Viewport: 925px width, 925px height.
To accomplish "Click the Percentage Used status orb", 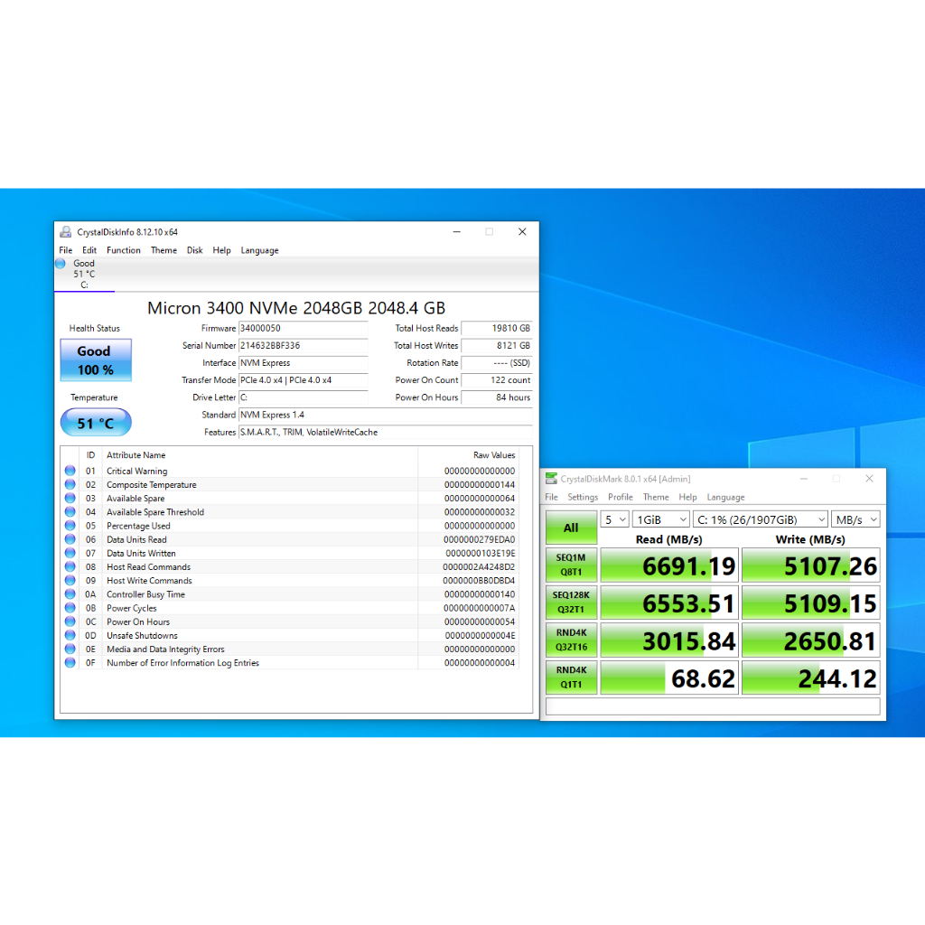I will [70, 526].
